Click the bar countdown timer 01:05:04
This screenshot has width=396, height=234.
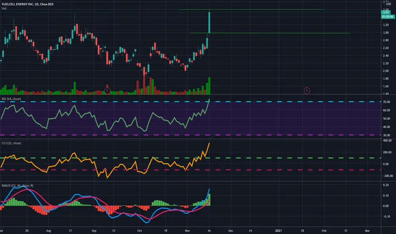tap(388, 17)
